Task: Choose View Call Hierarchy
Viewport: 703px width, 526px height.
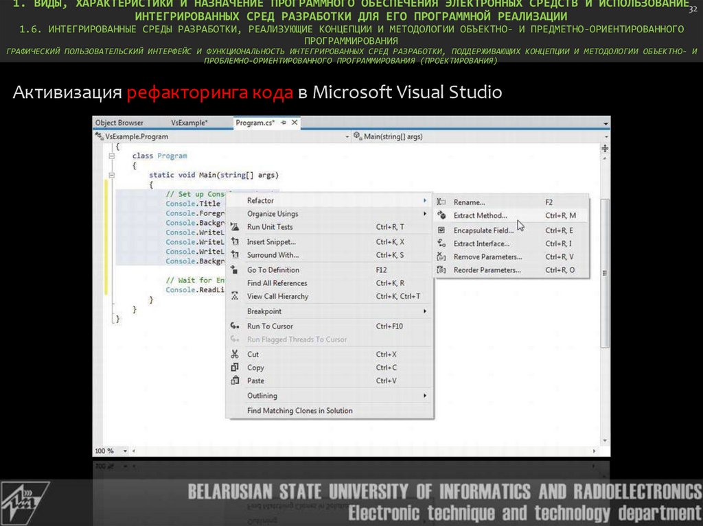Action: 329,296
